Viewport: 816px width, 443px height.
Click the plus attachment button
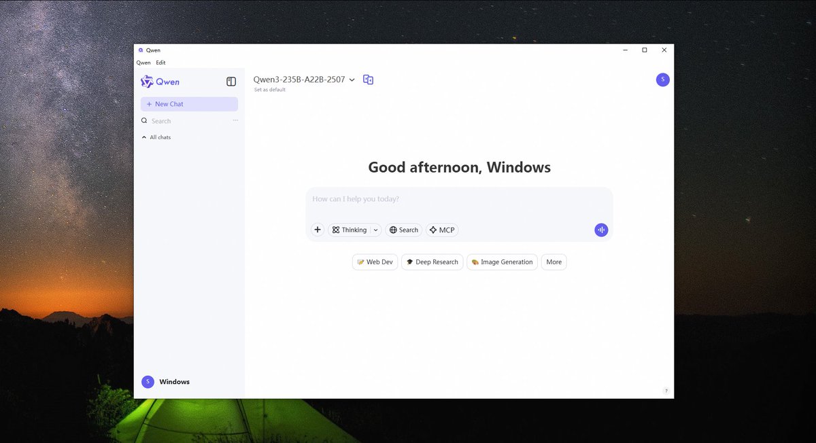pos(318,230)
